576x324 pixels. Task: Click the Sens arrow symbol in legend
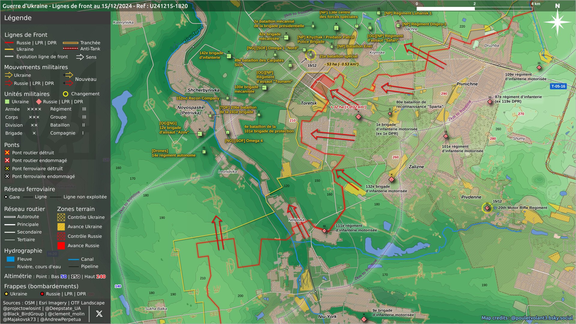pyautogui.click(x=80, y=57)
